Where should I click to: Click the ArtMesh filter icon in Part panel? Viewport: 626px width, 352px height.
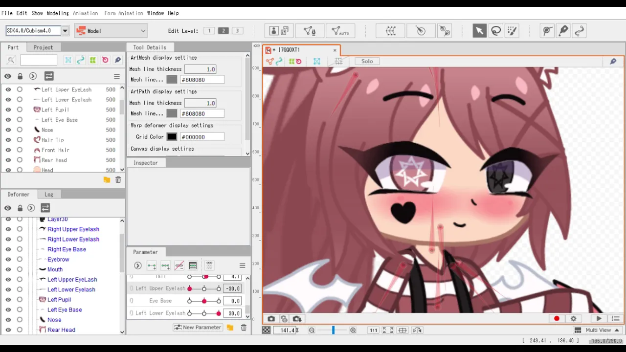[68, 60]
